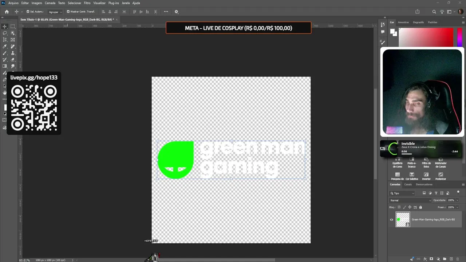Choose the Brush tool

click(5, 53)
